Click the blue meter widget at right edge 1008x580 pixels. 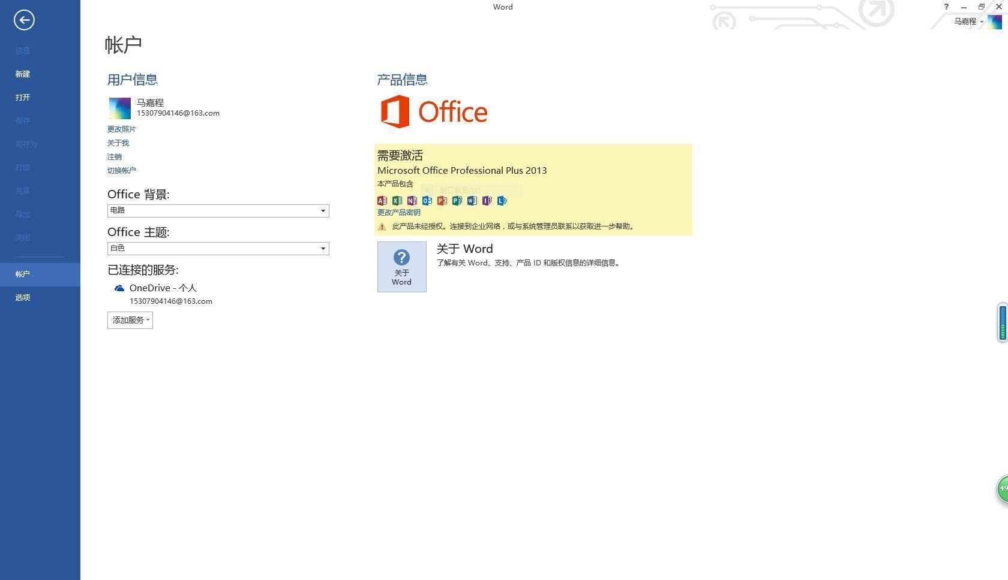[1003, 323]
